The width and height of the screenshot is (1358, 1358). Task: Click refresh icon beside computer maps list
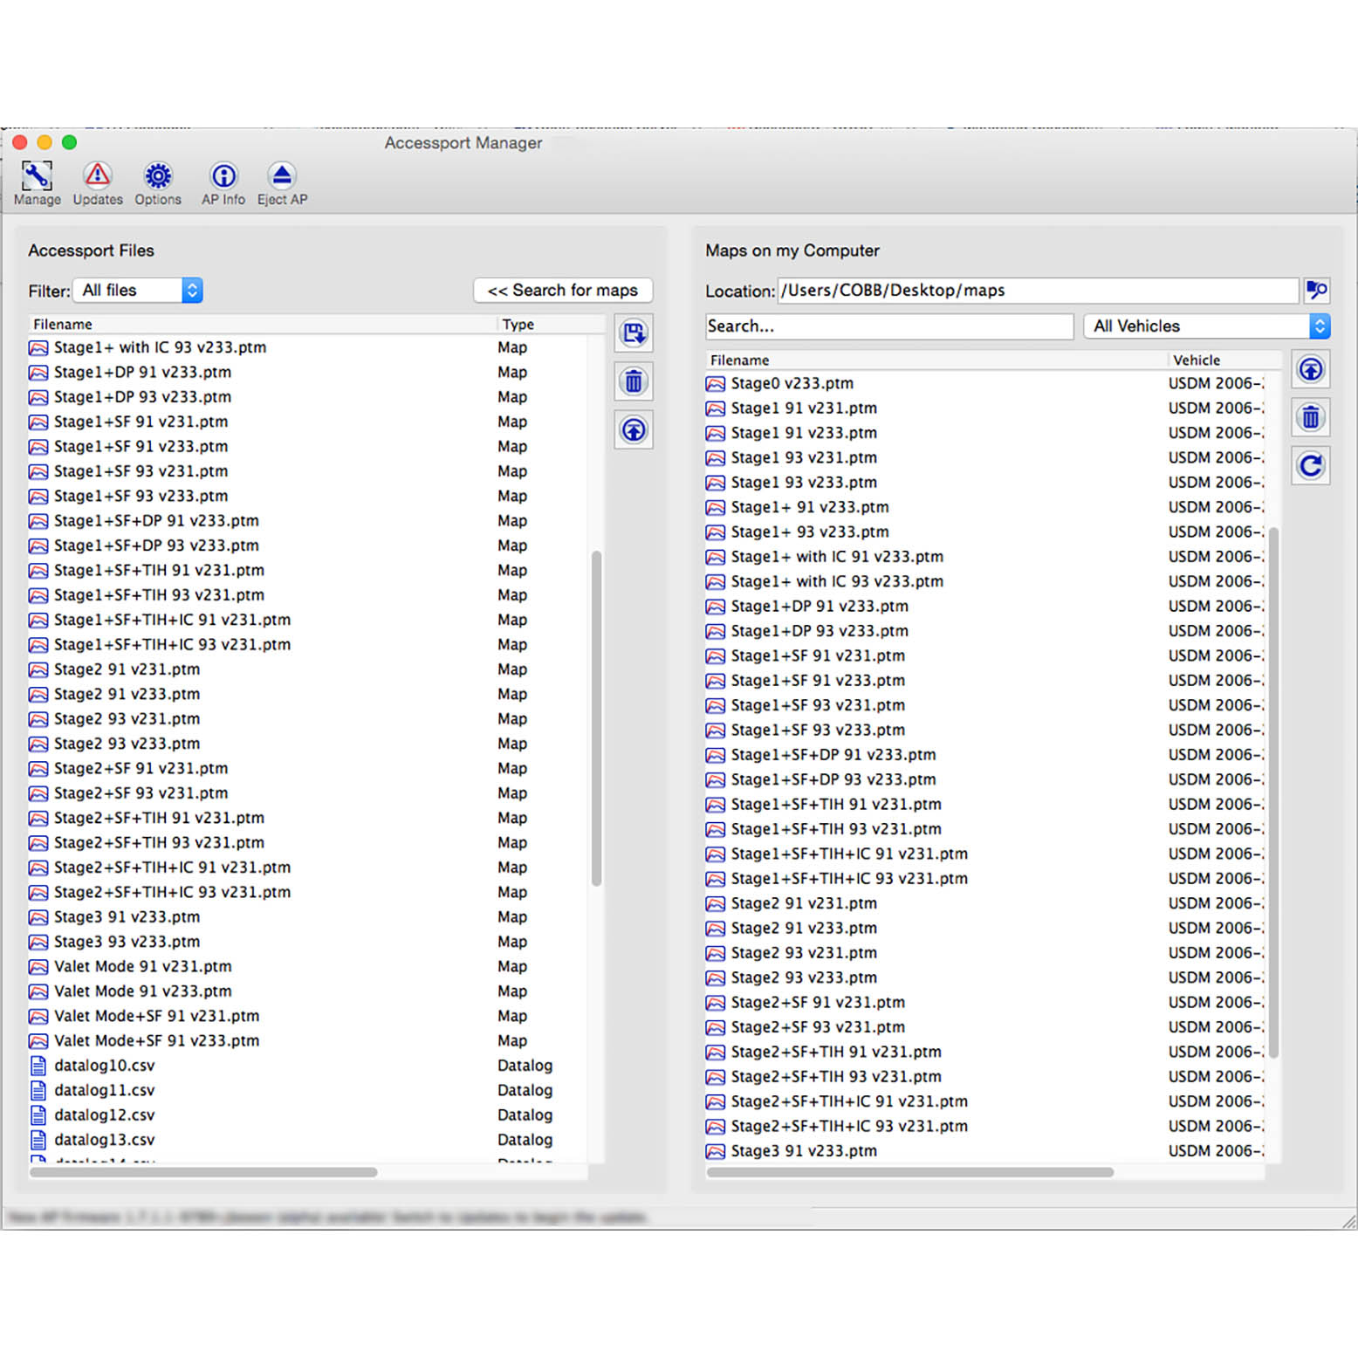click(x=1310, y=466)
